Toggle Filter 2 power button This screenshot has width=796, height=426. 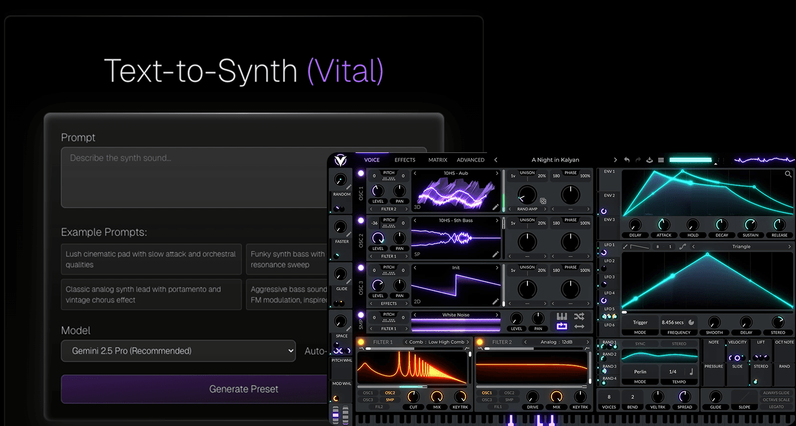[480, 342]
